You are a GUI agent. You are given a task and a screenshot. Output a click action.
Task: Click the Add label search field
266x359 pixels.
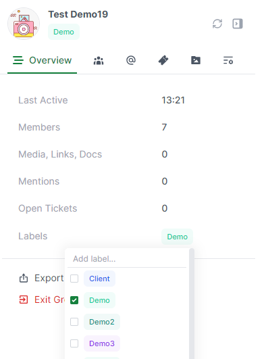127,259
